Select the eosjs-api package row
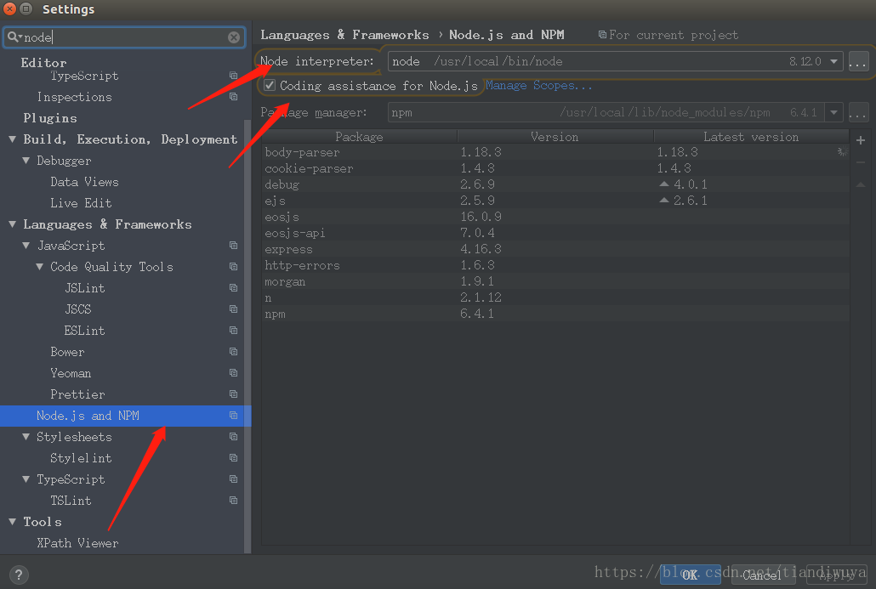 coord(555,233)
